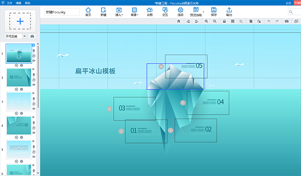Click the camera icon beside frame type dropdown
This screenshot has width=301, height=176.
(x=32, y=36)
